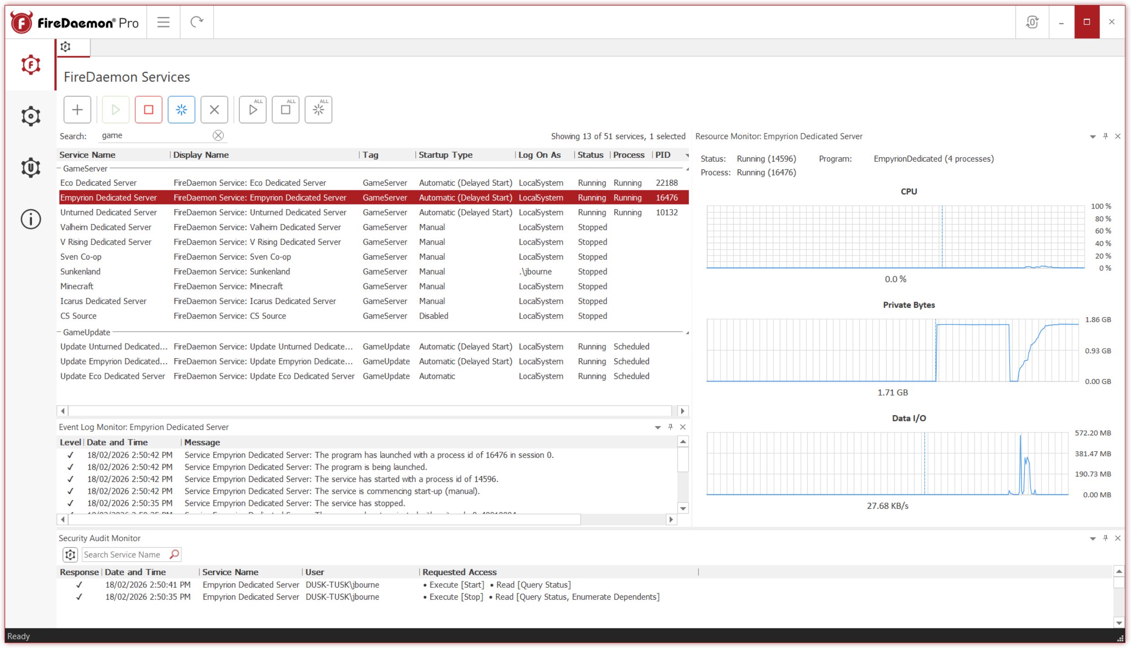1131x648 pixels.
Task: Add a new FireDaemon service
Action: click(77, 110)
